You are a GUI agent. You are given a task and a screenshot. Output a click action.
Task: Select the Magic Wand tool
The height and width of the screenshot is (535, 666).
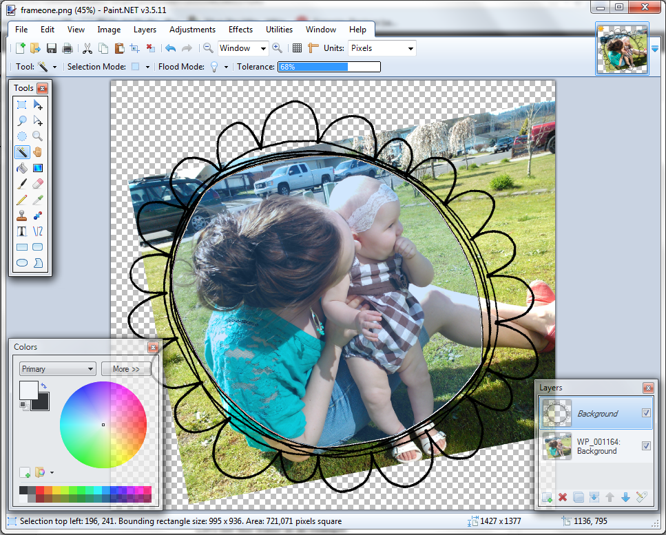[x=22, y=152]
